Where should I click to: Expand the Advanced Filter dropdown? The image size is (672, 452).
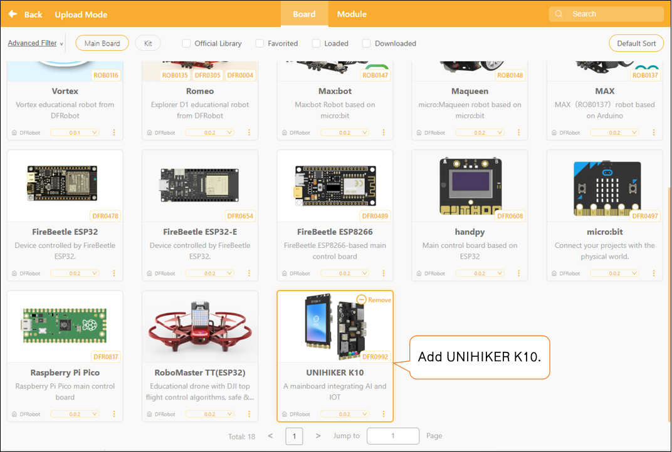(35, 43)
